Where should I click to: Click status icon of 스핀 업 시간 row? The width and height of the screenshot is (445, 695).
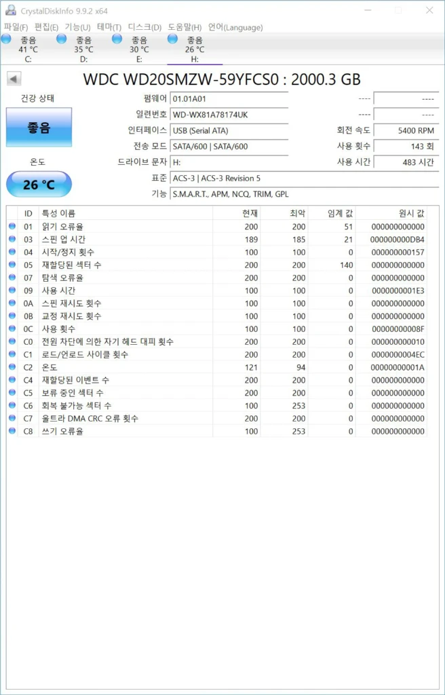(12, 240)
